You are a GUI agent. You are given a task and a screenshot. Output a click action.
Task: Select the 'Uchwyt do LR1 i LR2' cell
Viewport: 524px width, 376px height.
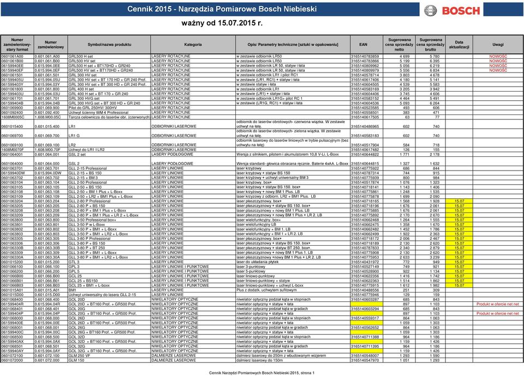(109, 150)
